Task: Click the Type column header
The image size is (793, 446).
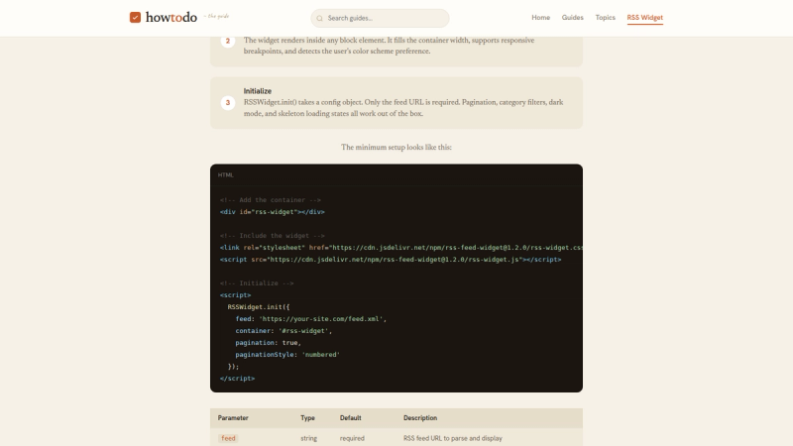Action: click(x=307, y=418)
